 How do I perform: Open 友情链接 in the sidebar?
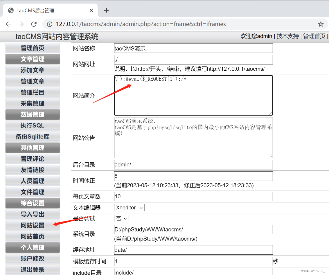coord(33,170)
